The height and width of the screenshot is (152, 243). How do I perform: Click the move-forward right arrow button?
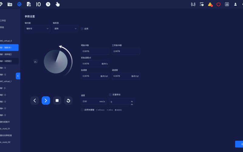[x=46, y=101]
